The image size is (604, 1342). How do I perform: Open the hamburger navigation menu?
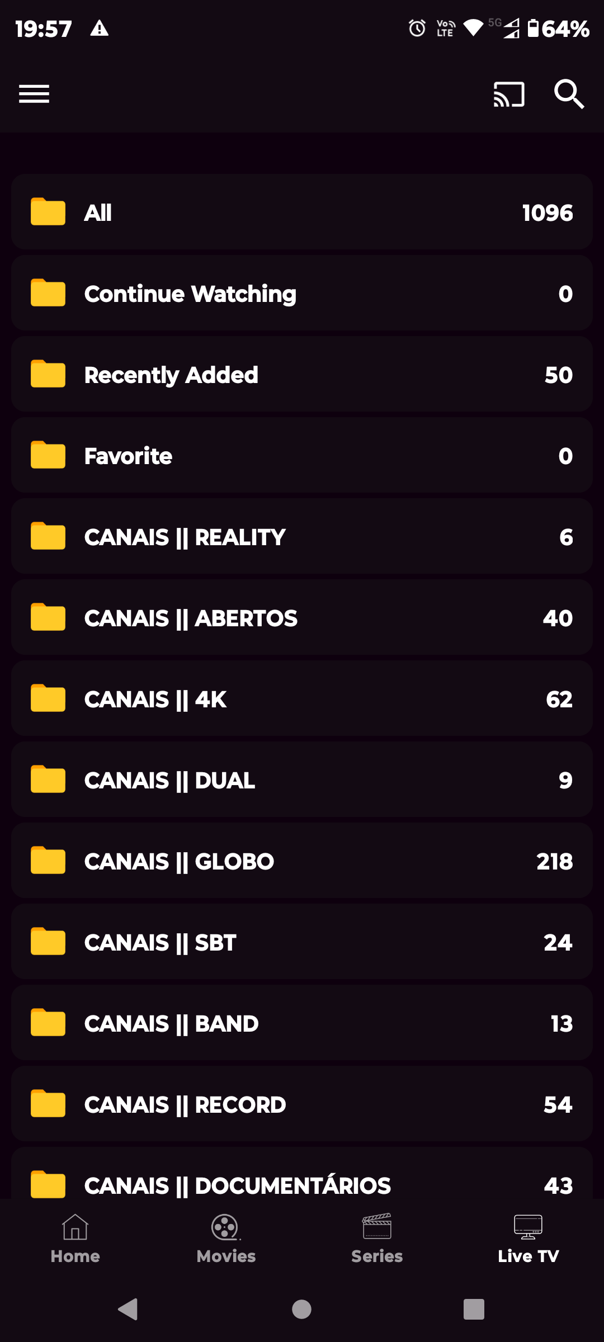pyautogui.click(x=34, y=94)
